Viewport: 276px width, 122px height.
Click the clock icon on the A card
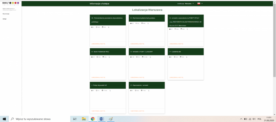pos(97,57)
